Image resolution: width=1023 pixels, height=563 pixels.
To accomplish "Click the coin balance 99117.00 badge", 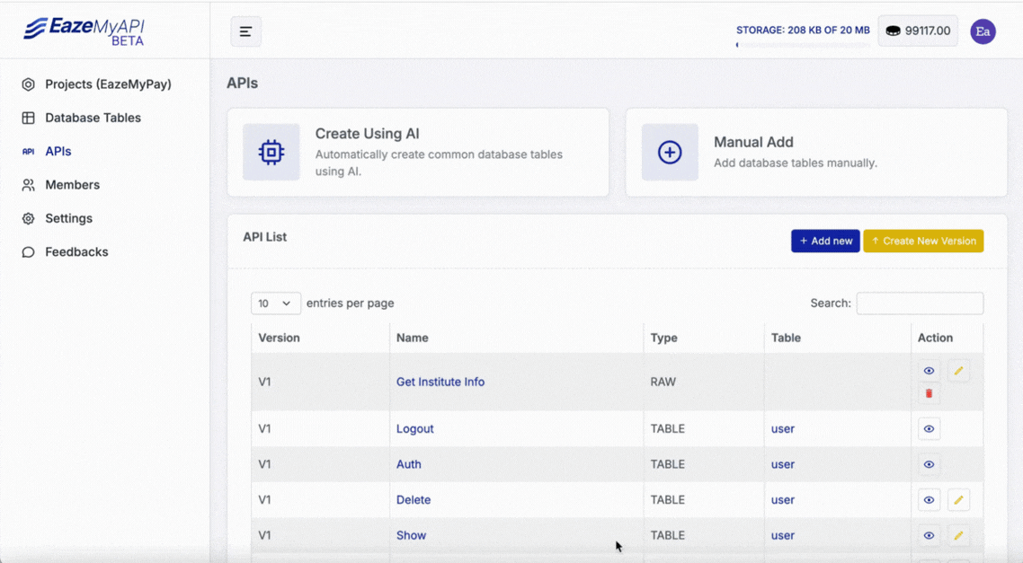I will [x=917, y=31].
